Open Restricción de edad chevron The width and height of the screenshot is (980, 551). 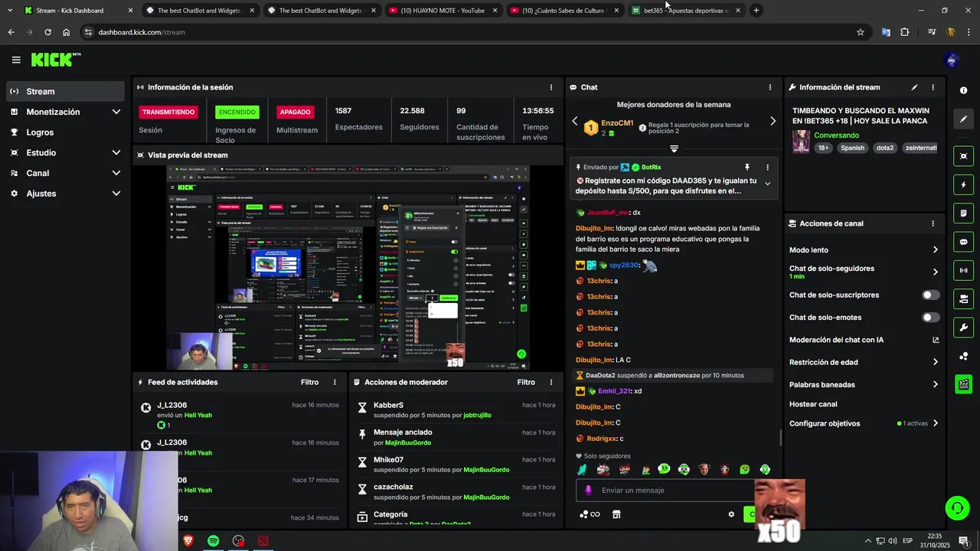935,362
